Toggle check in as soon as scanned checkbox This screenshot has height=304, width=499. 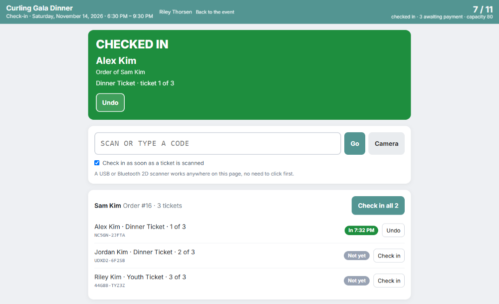coord(97,163)
